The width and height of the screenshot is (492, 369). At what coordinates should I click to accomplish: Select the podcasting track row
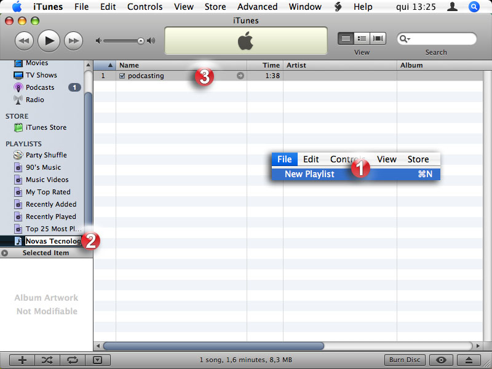pos(288,76)
